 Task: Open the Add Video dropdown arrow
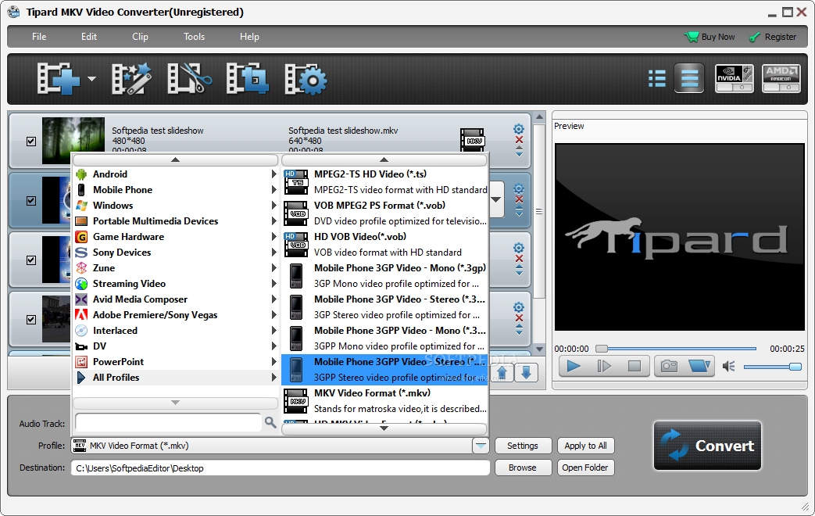click(x=91, y=79)
